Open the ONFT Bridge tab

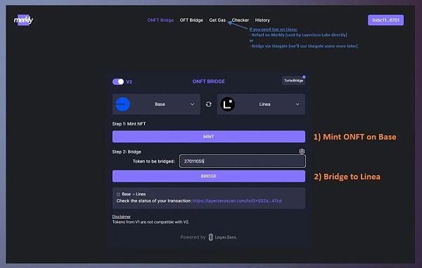[160, 20]
